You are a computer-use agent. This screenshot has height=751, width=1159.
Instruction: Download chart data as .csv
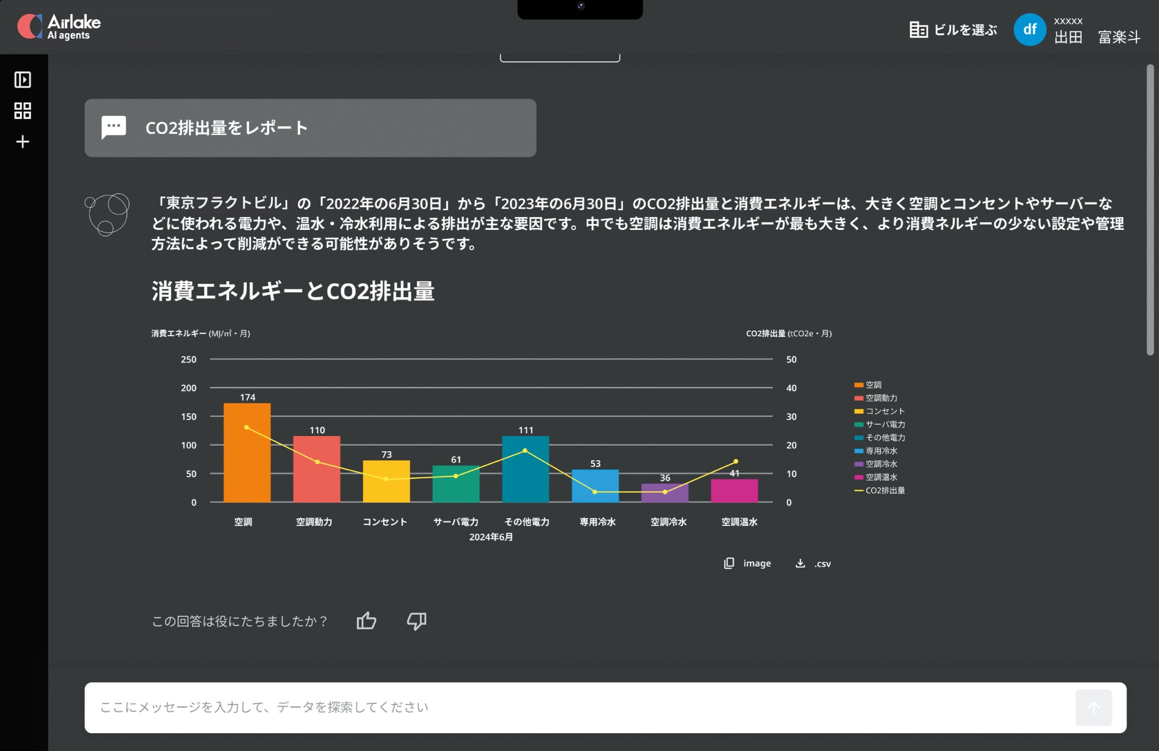(813, 563)
